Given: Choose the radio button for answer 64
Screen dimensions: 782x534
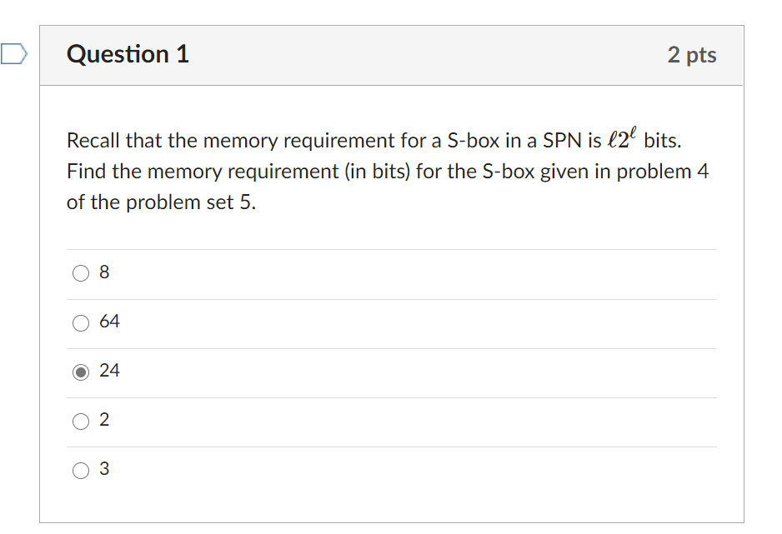Looking at the screenshot, I should coord(81,322).
